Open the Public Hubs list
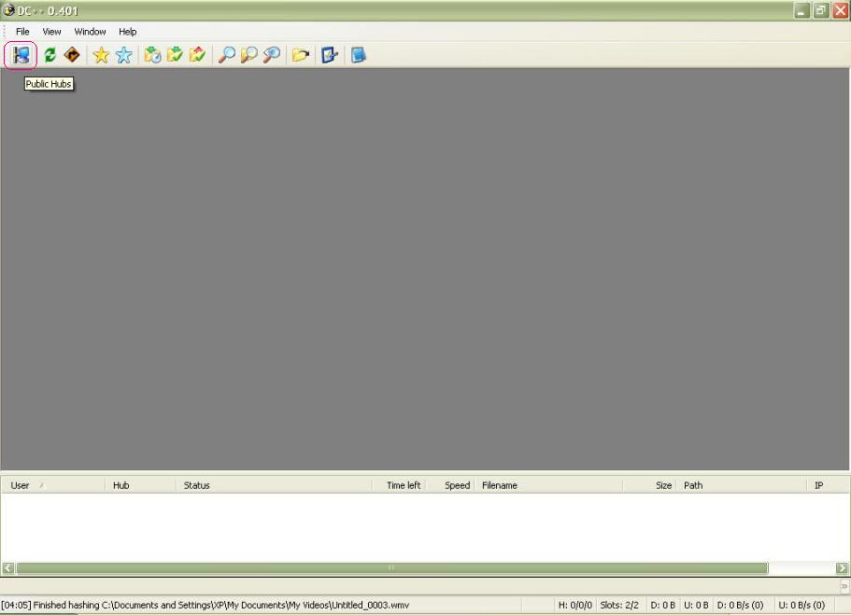This screenshot has width=851, height=615. pos(21,55)
